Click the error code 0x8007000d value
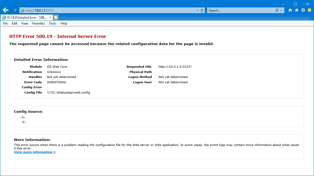The height and width of the screenshot is (176, 314). [56, 82]
